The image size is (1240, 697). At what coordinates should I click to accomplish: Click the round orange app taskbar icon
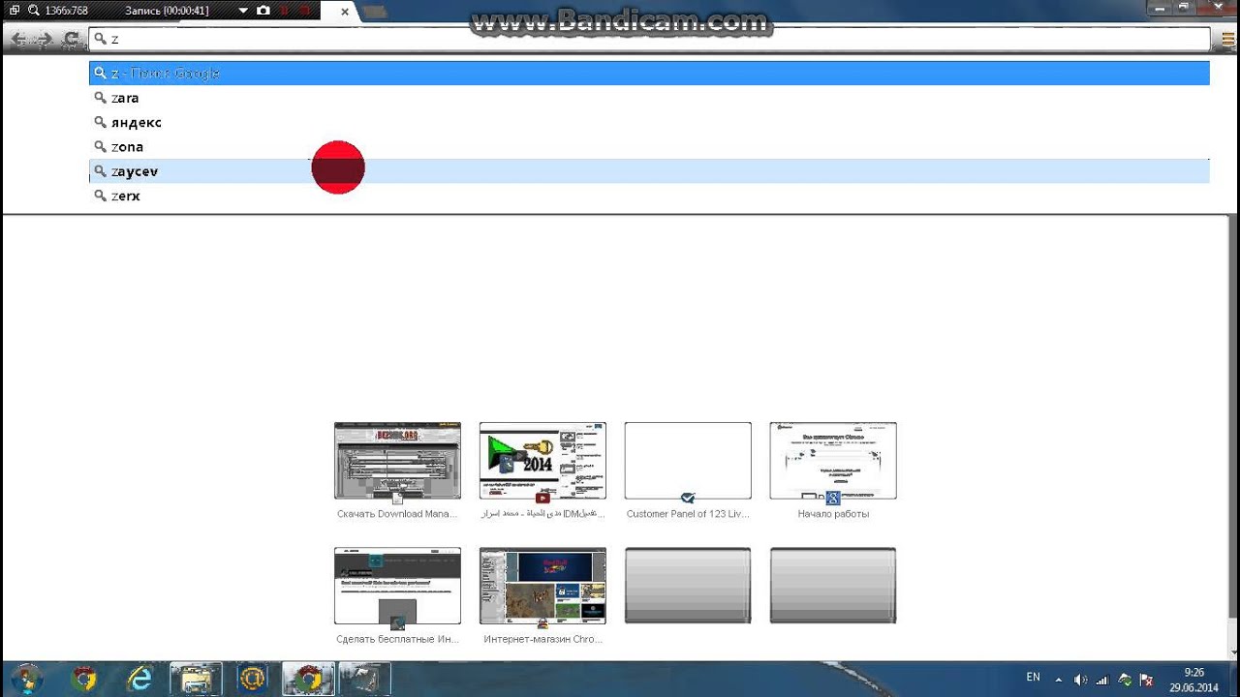(x=252, y=679)
